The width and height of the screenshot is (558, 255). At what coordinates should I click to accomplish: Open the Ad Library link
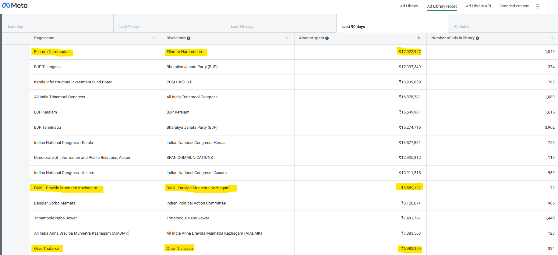click(x=409, y=6)
